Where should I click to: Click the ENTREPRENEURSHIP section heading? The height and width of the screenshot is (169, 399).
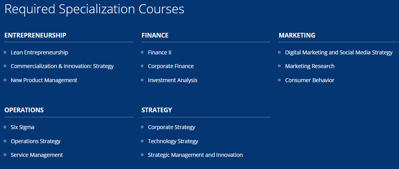coord(35,35)
